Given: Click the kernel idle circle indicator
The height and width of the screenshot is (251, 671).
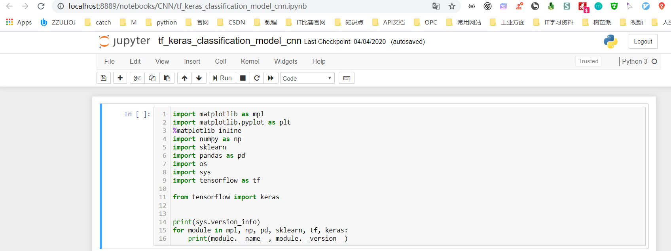Looking at the screenshot, I should click(x=654, y=61).
